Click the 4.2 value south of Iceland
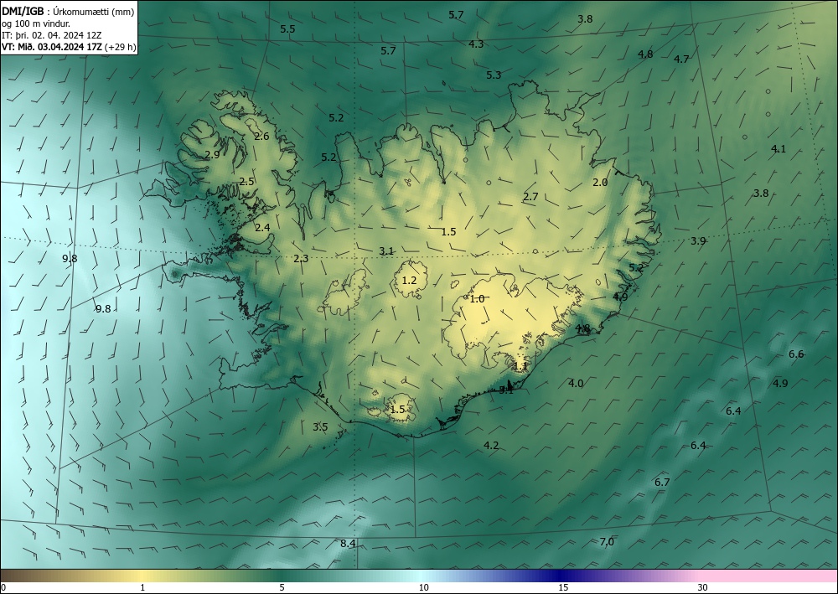The height and width of the screenshot is (594, 838). pyautogui.click(x=491, y=446)
